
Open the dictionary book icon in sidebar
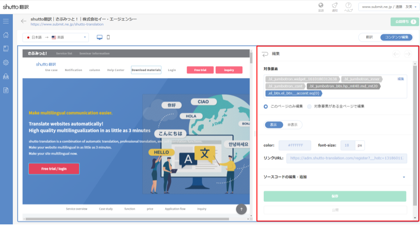(x=6, y=48)
